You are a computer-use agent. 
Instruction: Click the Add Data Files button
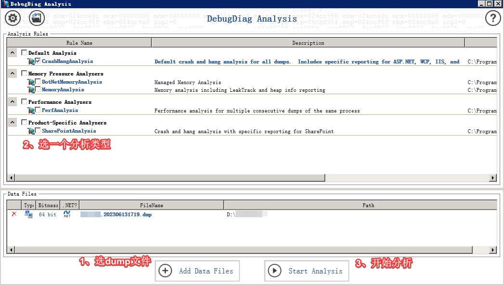198,271
